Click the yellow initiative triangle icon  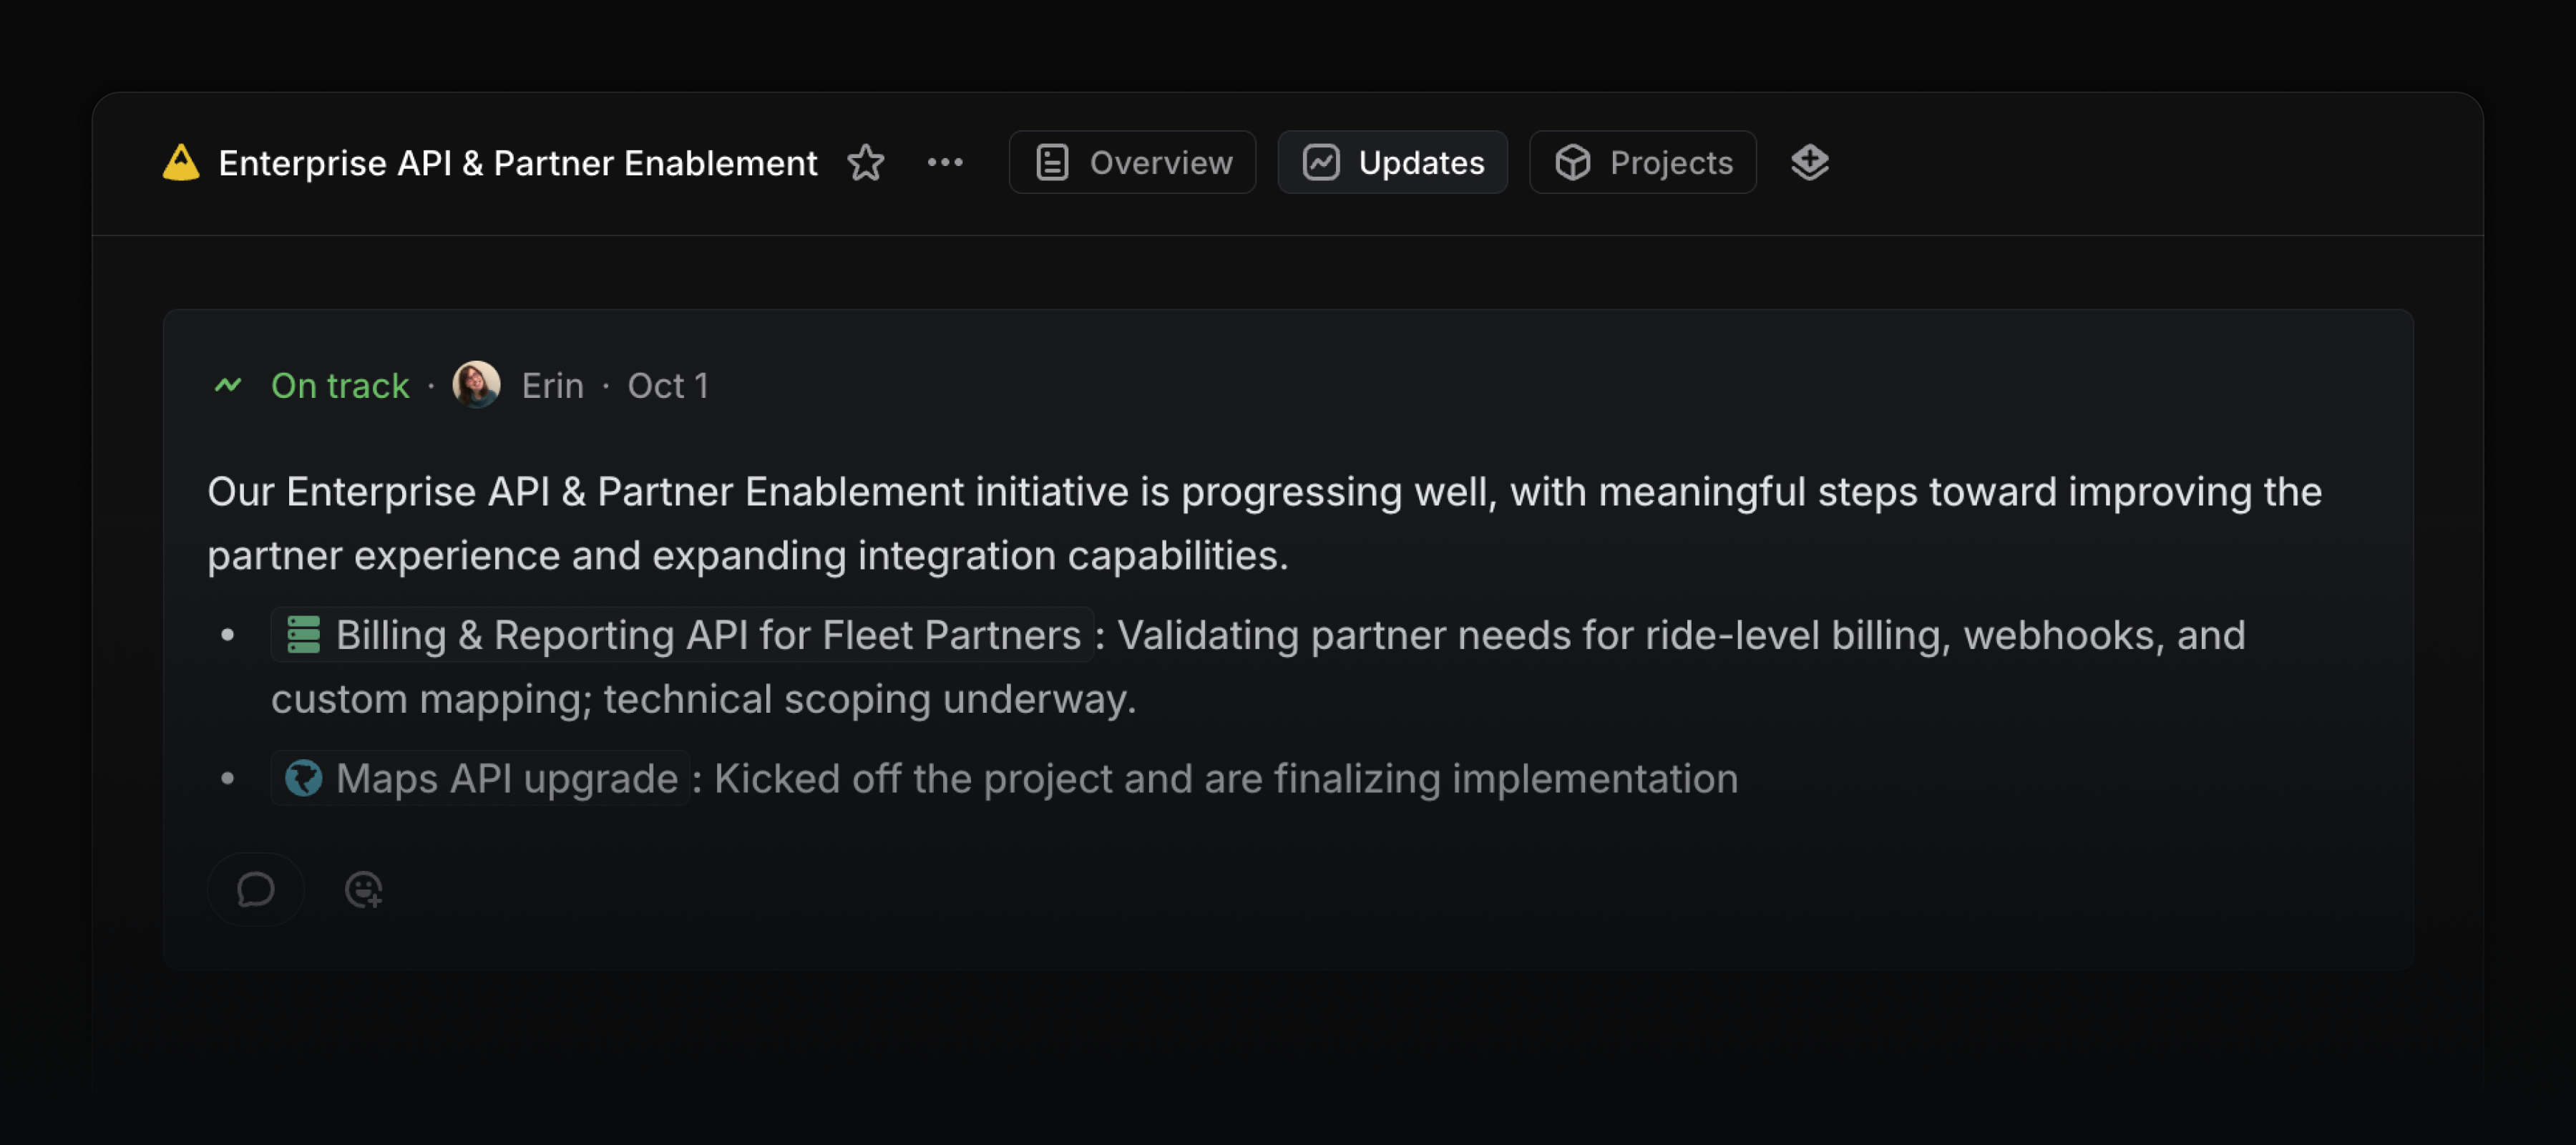click(x=180, y=162)
